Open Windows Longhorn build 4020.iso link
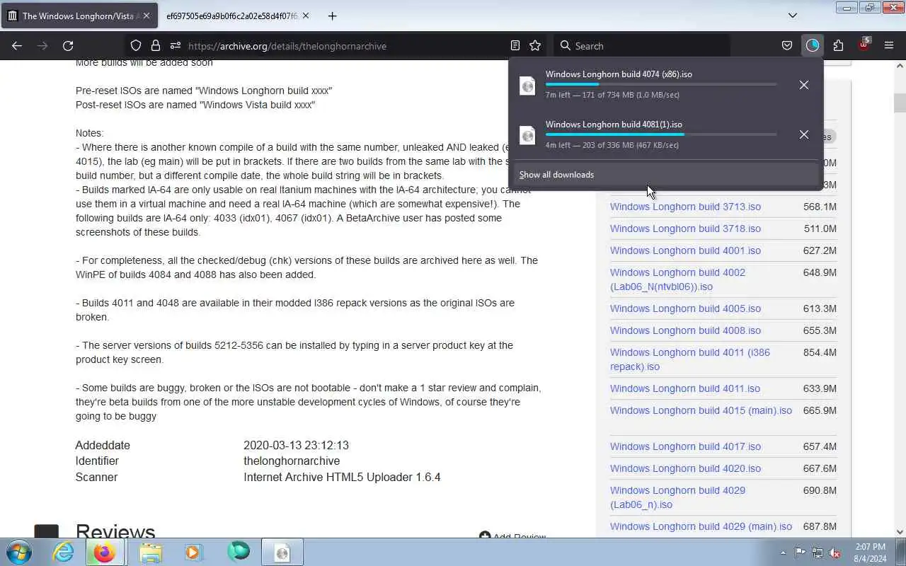Image resolution: width=906 pixels, height=566 pixels. point(685,468)
